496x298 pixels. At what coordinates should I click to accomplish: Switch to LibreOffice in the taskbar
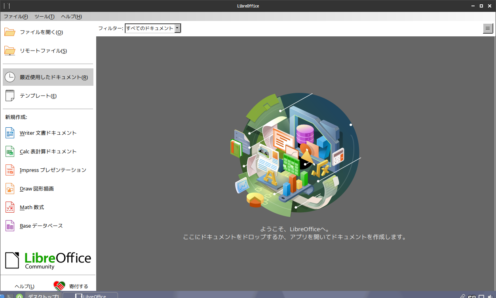pos(90,295)
